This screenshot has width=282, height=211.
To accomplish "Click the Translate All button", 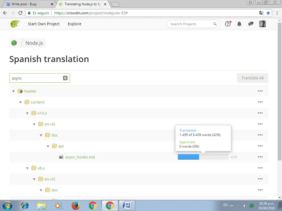I will tap(253, 78).
